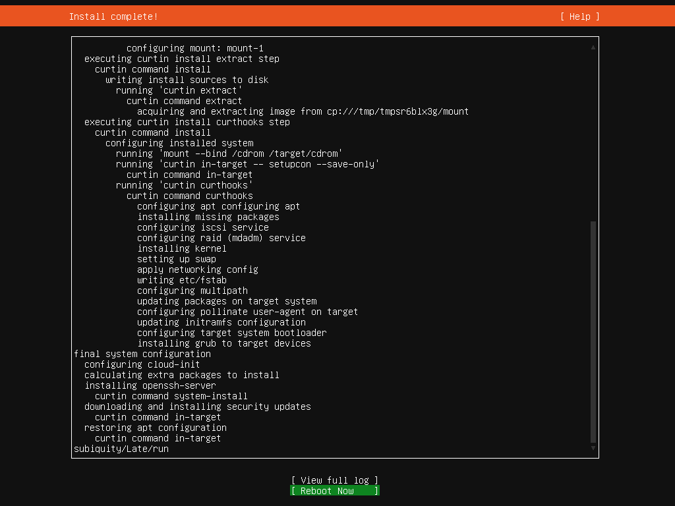Click the 'Install complete!' title text
The width and height of the screenshot is (675, 506).
(x=113, y=16)
